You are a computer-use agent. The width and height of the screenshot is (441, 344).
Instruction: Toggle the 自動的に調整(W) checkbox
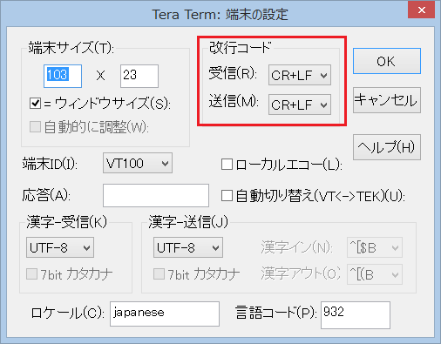tap(35, 127)
